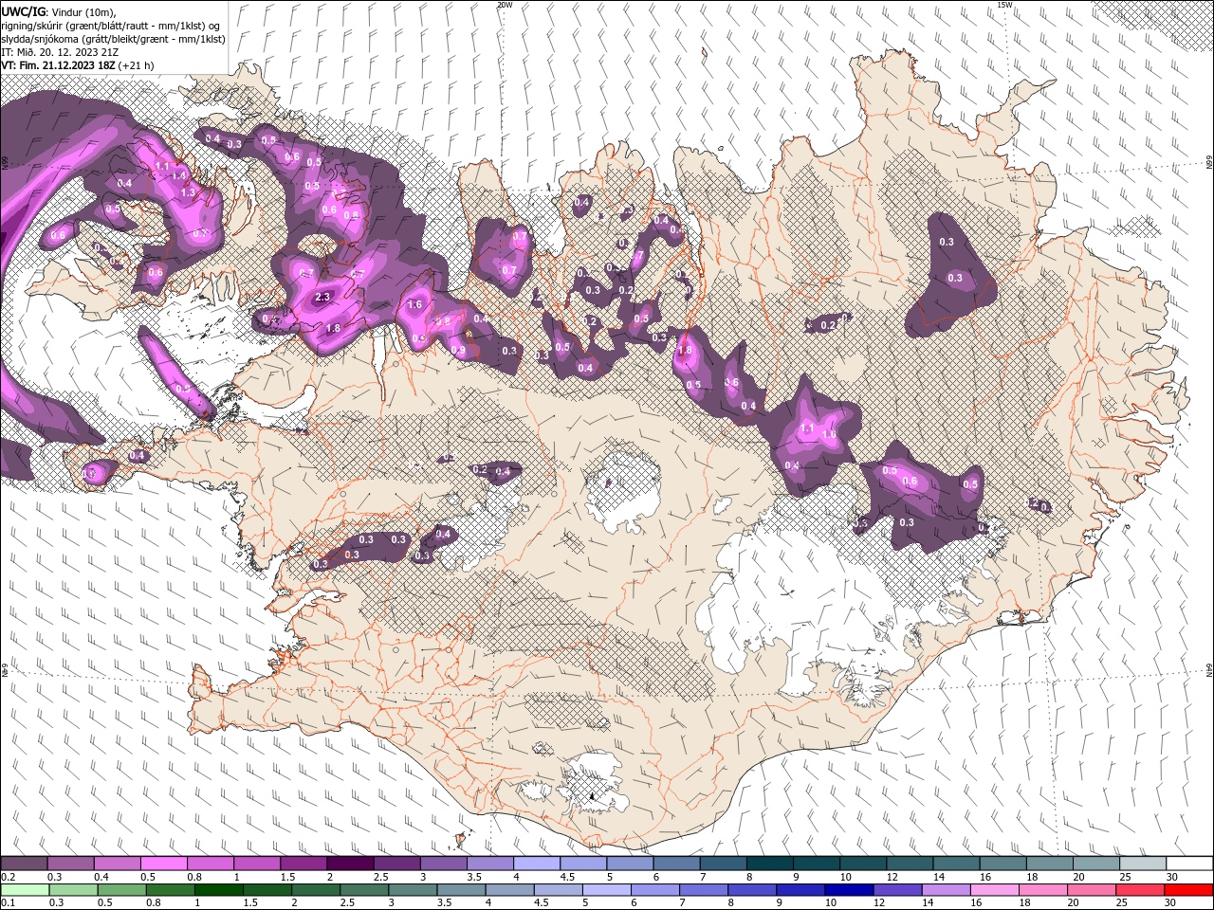
Task: Select the lower legend swatch between 16 and 18
Action: point(995,890)
